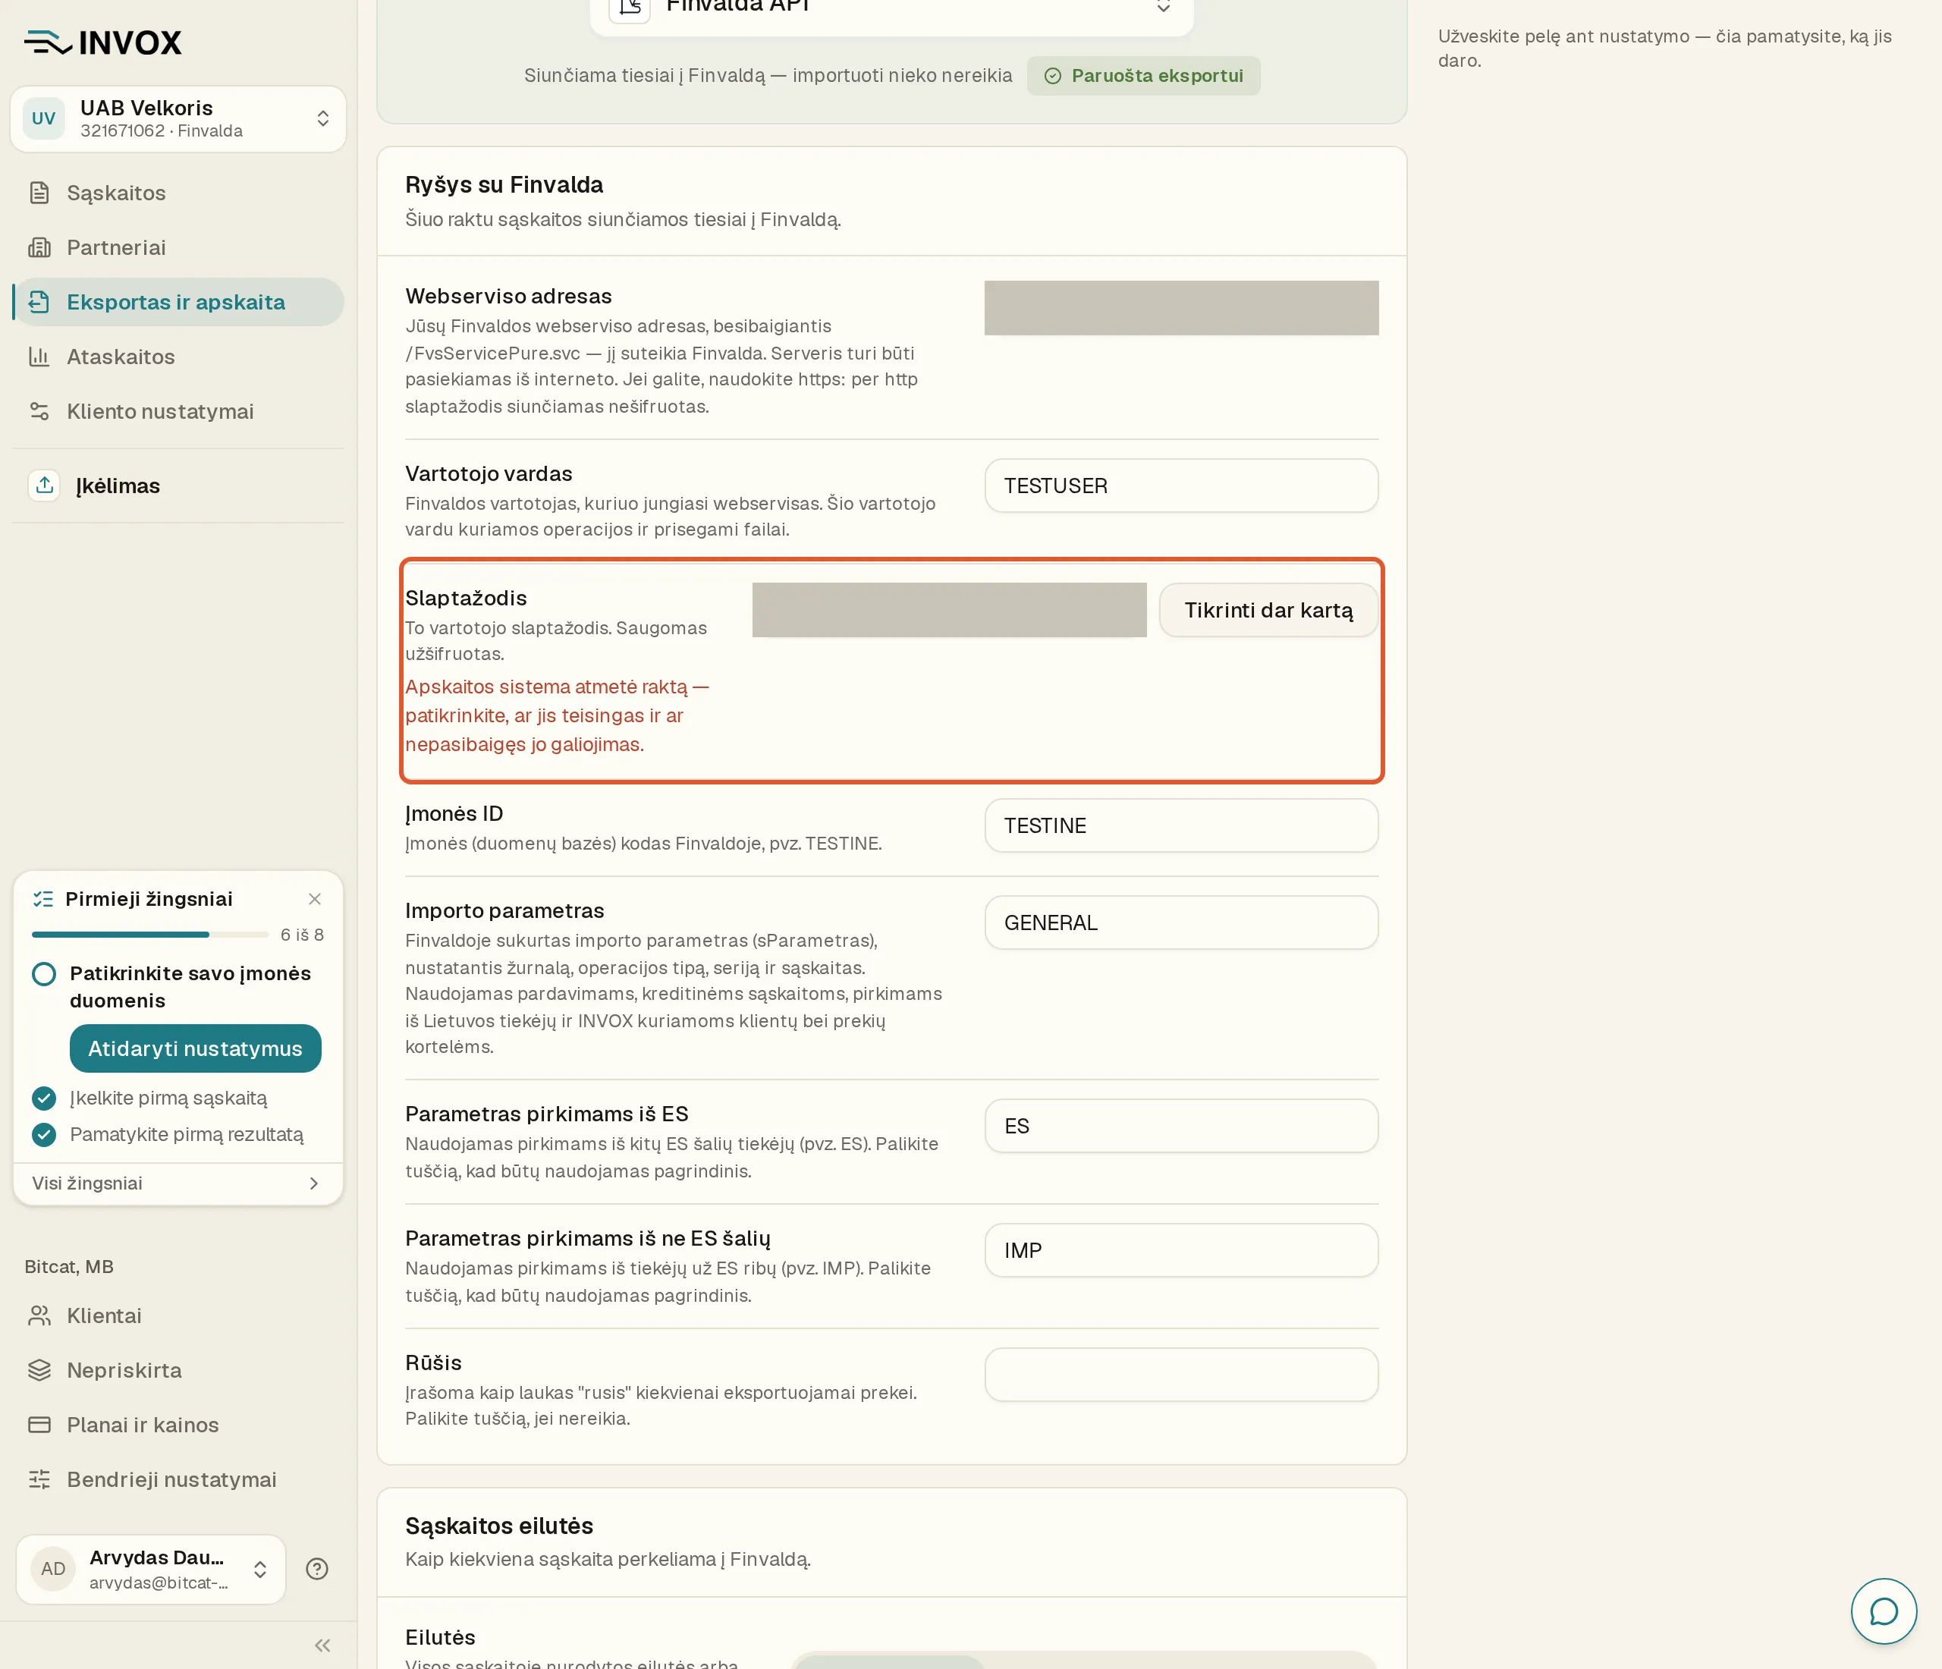Toggle Pamatykite pirmą rezultatą checkmark

(x=44, y=1135)
